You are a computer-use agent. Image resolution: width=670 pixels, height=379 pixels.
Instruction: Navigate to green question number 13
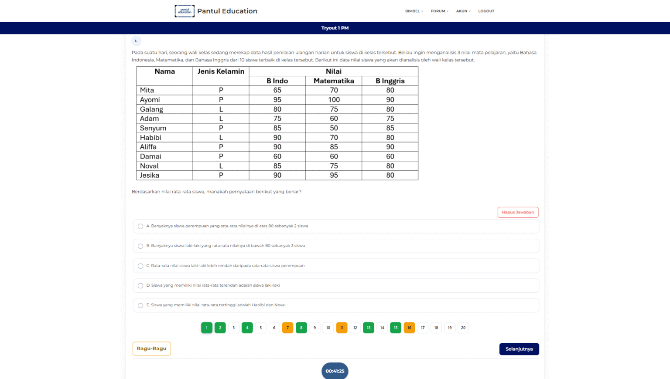coord(369,328)
